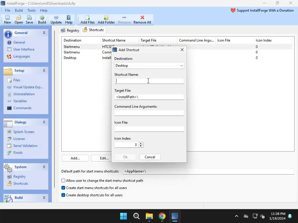
Task: Open the Tools menu
Action: 31,10
